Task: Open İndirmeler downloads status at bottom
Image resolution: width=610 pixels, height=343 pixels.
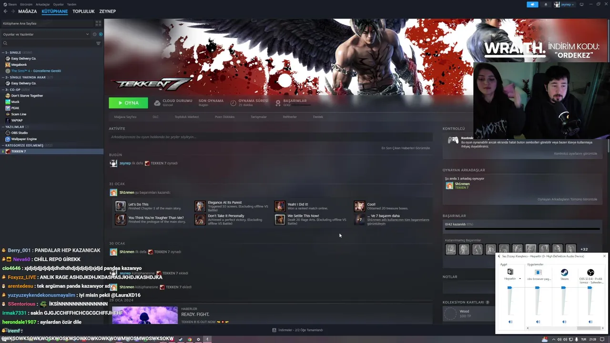Action: click(297, 330)
